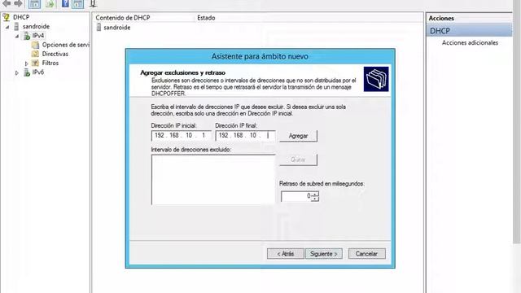This screenshot has width=521, height=293.
Task: Focus the Dirección IP final field
Action: click(x=245, y=136)
